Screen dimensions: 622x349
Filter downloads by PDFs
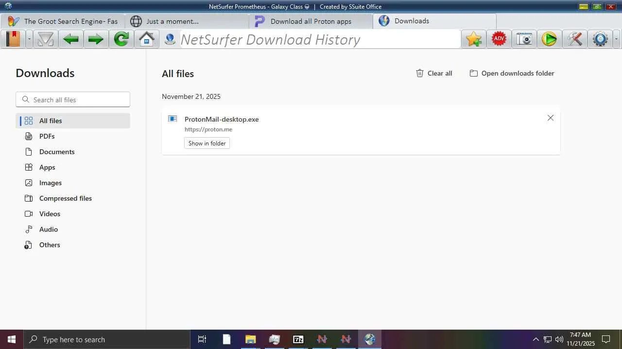click(x=73, y=136)
